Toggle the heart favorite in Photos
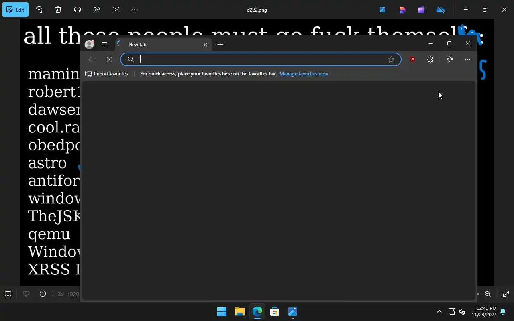 coord(26,294)
